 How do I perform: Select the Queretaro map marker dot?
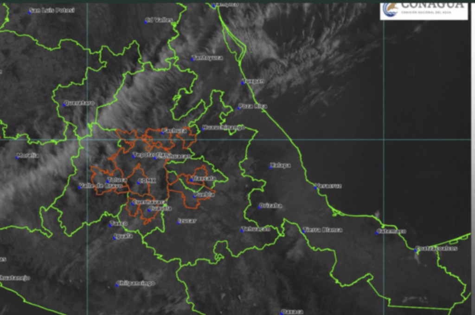[x=64, y=105]
